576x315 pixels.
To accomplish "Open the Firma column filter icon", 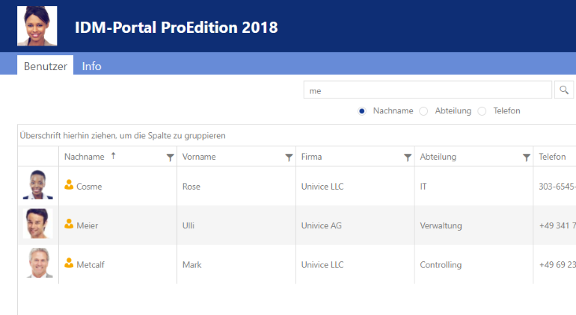I will [408, 157].
